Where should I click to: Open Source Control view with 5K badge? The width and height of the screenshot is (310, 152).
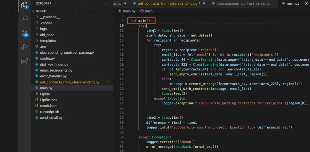[24, 33]
